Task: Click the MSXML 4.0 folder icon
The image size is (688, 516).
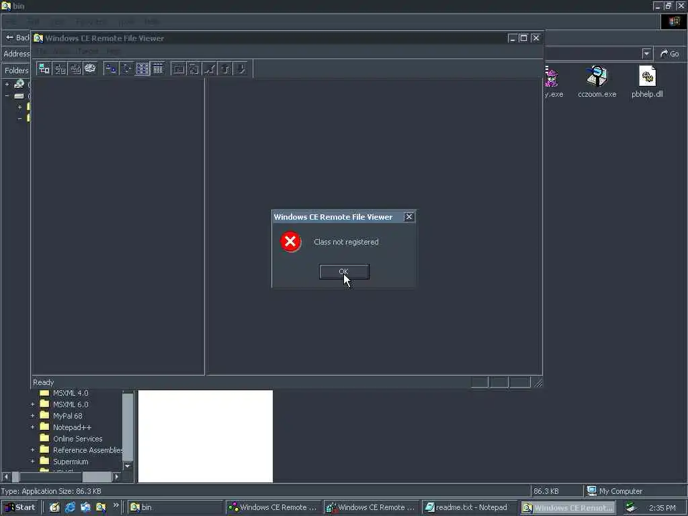Action: [44, 392]
